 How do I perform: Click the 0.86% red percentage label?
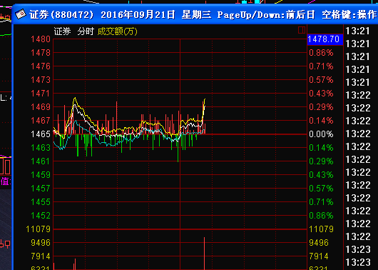(321, 53)
